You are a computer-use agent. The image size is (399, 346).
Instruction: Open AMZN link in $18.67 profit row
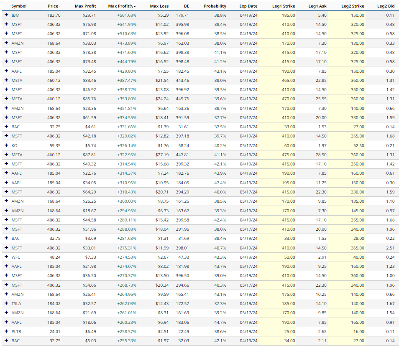(x=18, y=211)
